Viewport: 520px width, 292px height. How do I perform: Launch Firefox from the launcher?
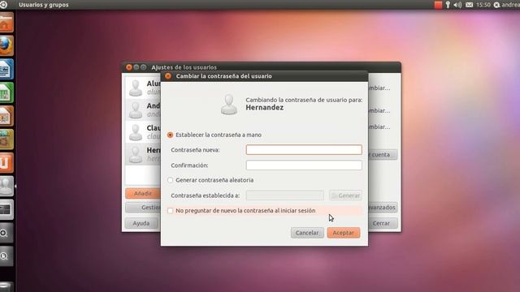point(6,45)
